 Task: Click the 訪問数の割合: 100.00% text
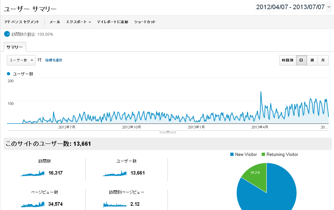(x=32, y=34)
